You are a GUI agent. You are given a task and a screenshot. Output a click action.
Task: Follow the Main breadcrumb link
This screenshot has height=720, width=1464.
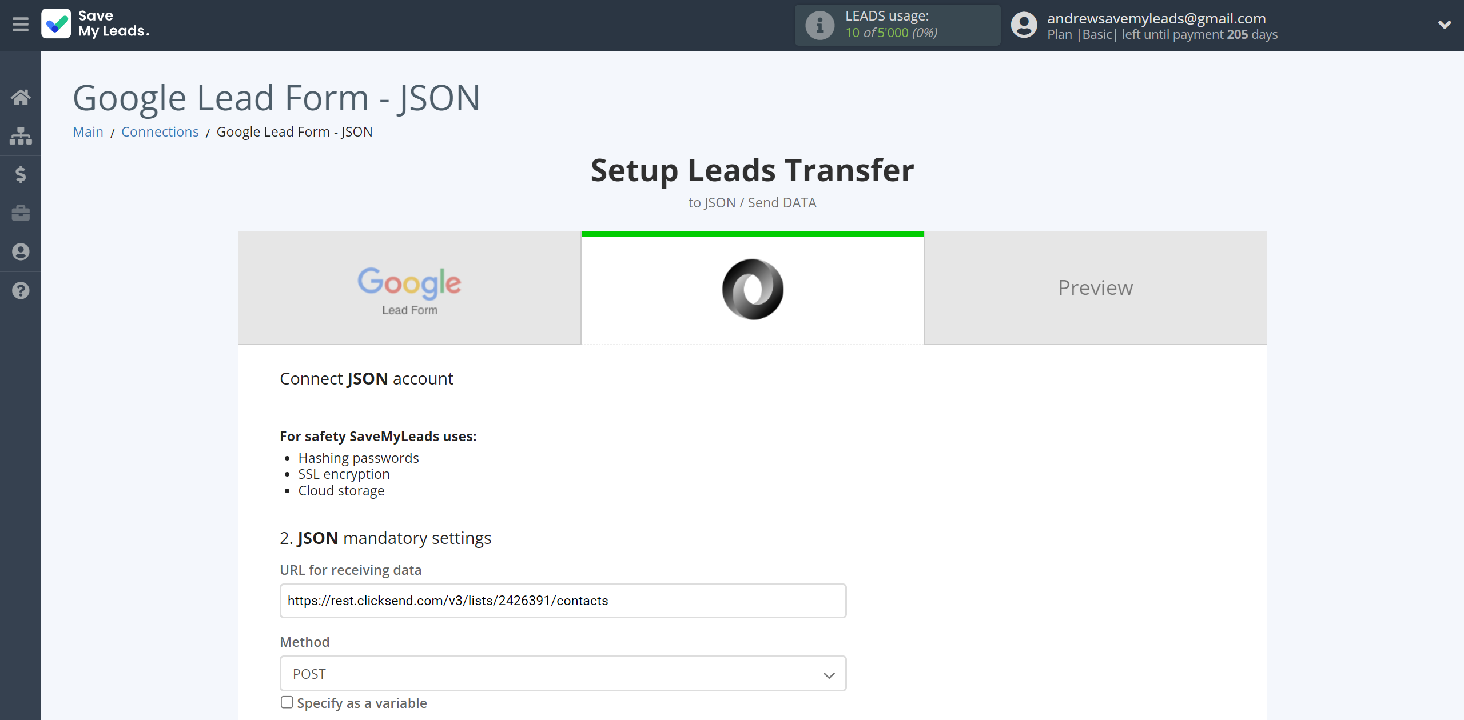pos(88,131)
